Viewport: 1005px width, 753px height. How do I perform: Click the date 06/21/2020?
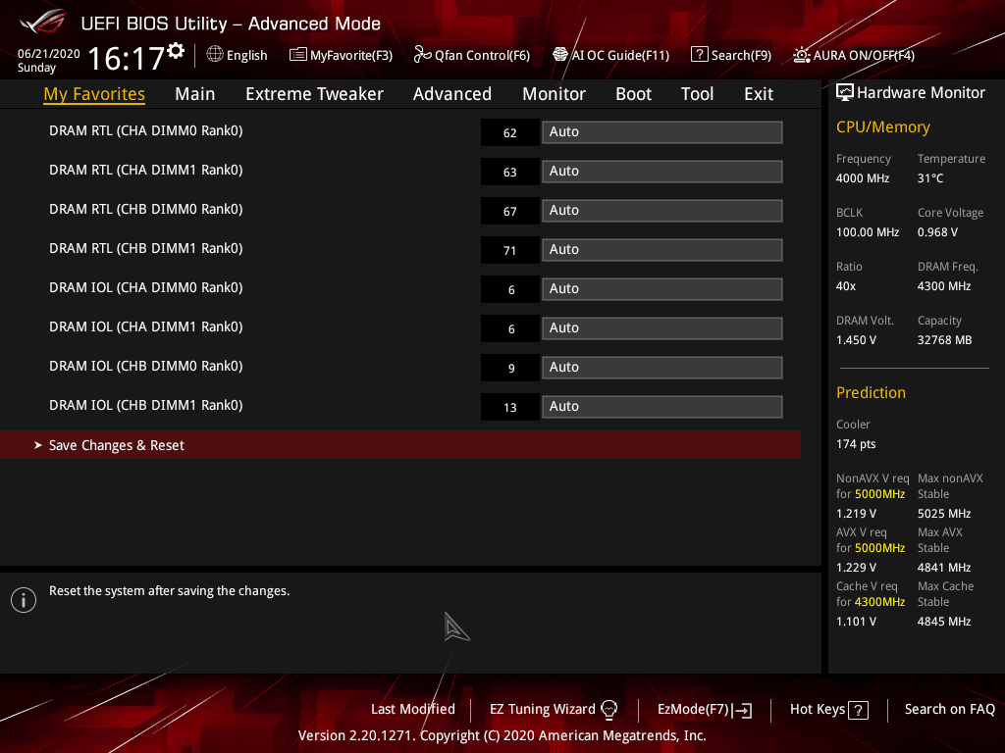[49, 54]
